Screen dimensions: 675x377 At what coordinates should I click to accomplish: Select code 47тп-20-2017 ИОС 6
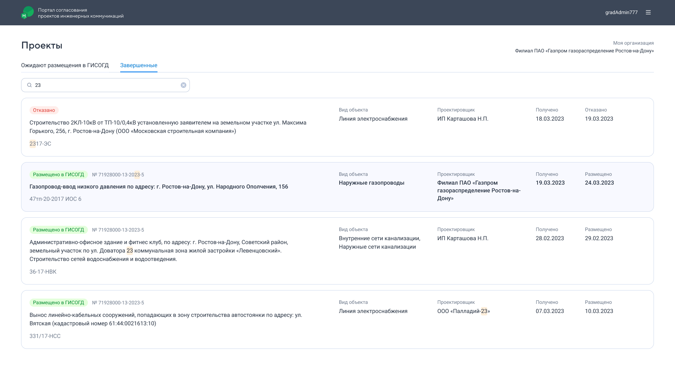point(56,199)
